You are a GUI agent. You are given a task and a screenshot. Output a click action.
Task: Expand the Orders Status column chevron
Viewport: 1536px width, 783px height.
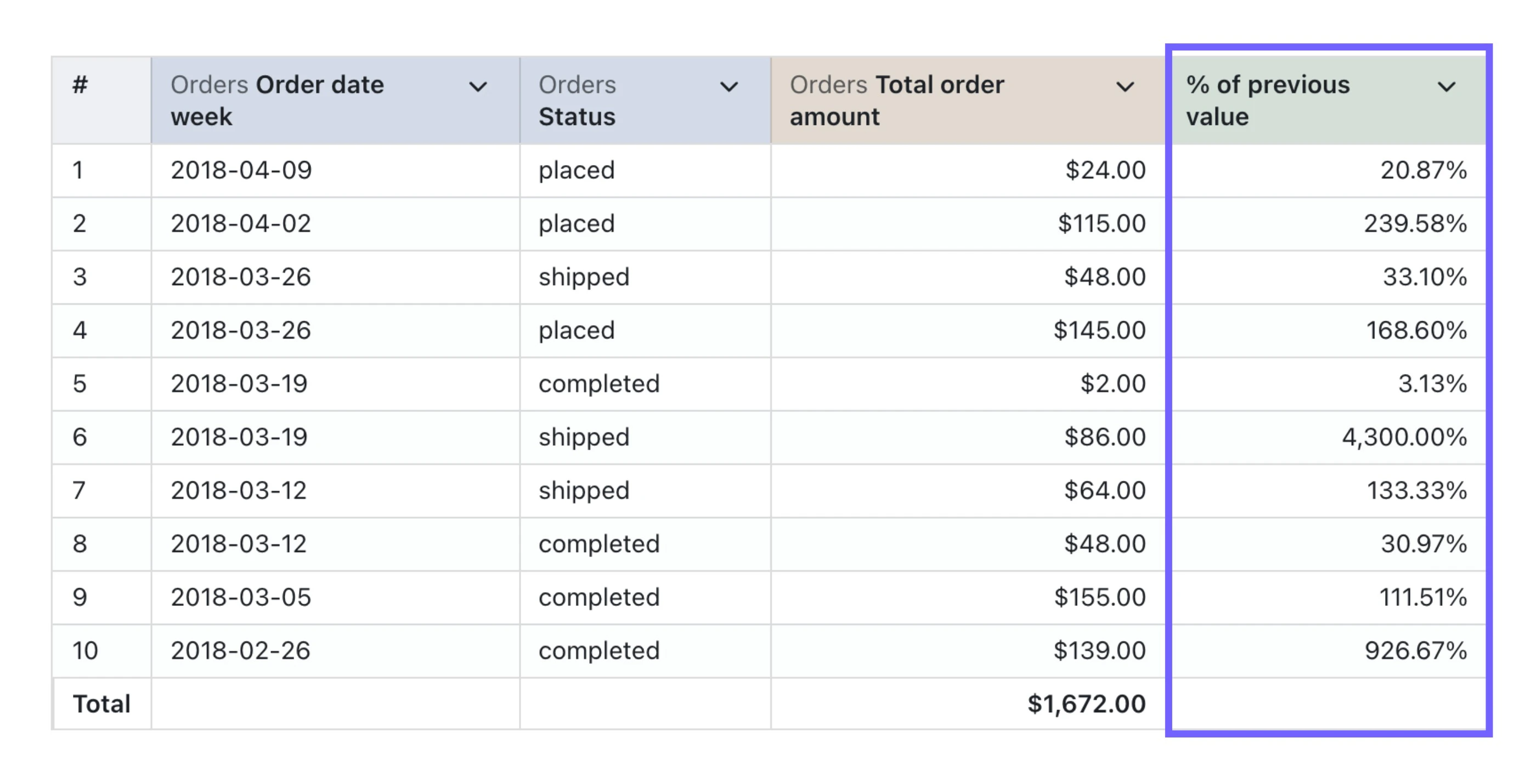coord(729,87)
